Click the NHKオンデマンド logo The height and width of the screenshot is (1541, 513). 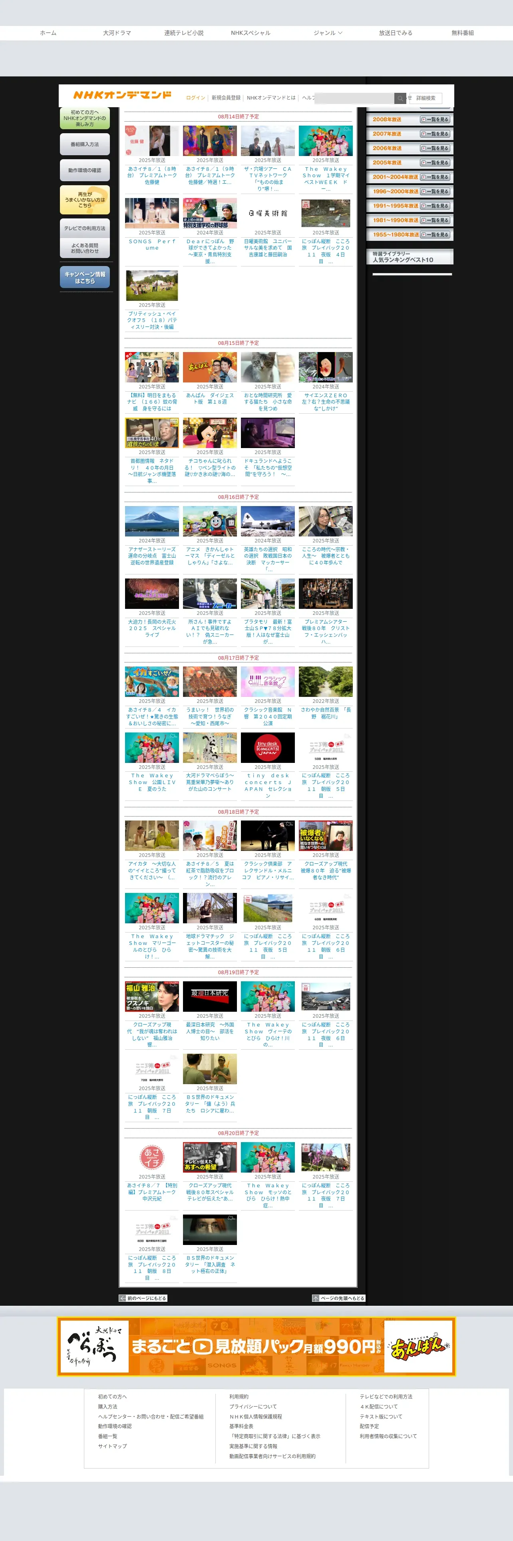pyautogui.click(x=122, y=95)
